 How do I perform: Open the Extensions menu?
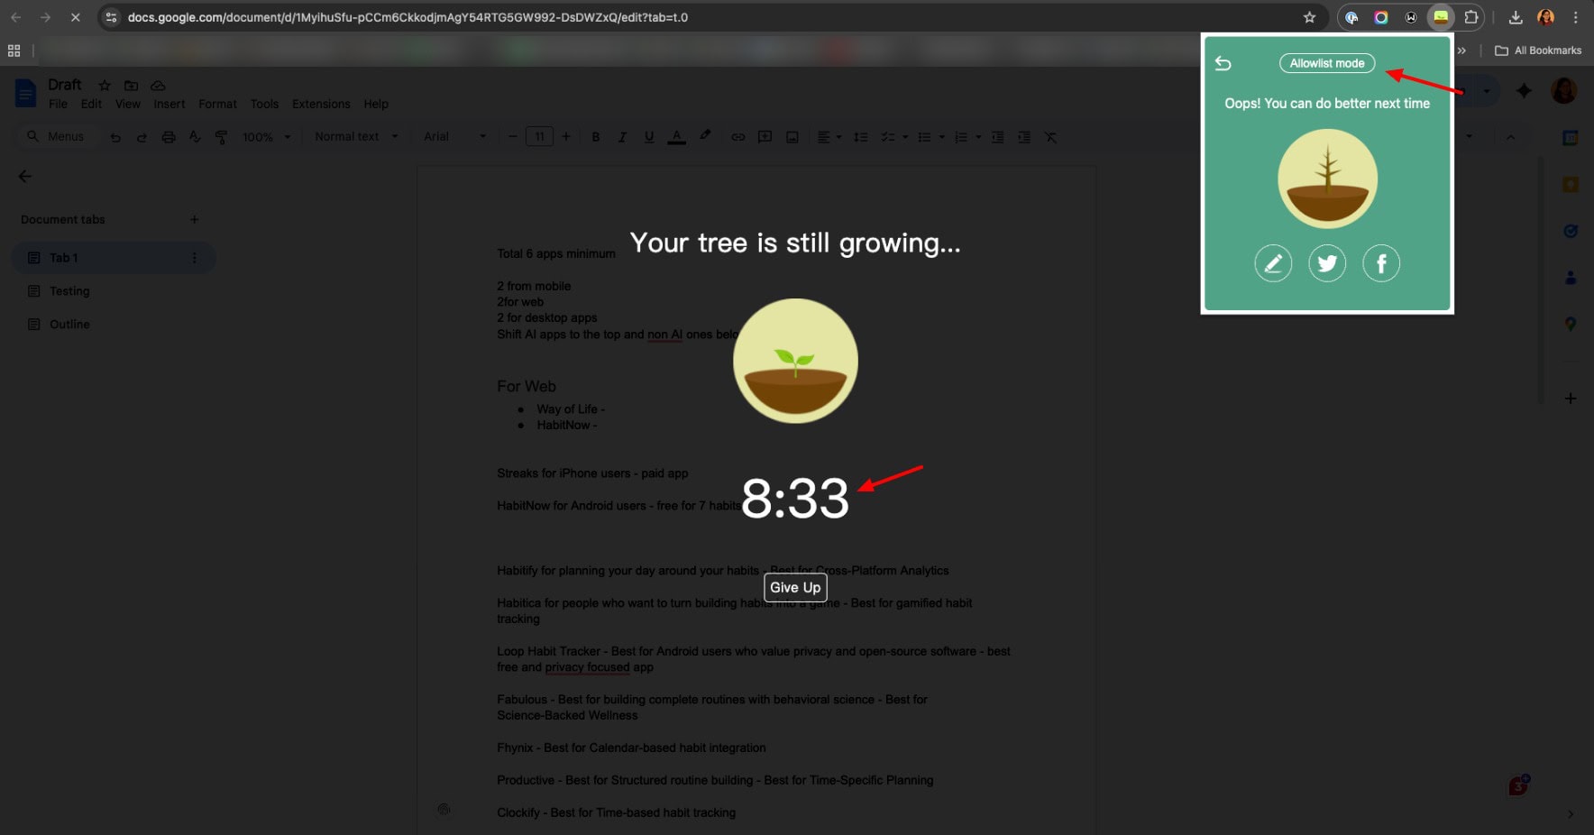click(x=321, y=104)
